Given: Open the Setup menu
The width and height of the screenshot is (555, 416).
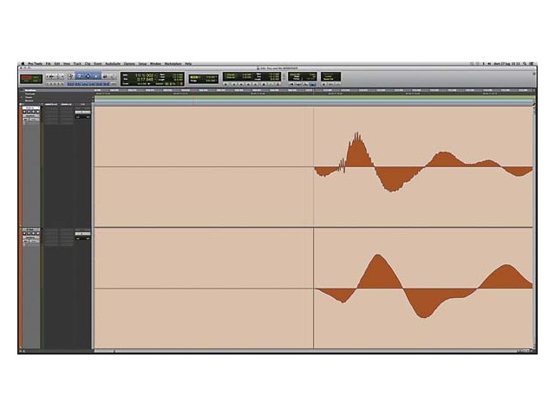Looking at the screenshot, I should [142, 63].
